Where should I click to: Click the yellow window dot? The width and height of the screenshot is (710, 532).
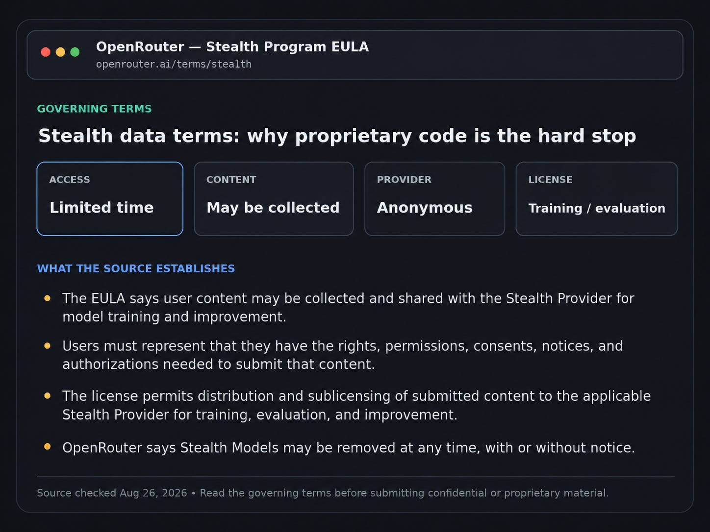60,52
